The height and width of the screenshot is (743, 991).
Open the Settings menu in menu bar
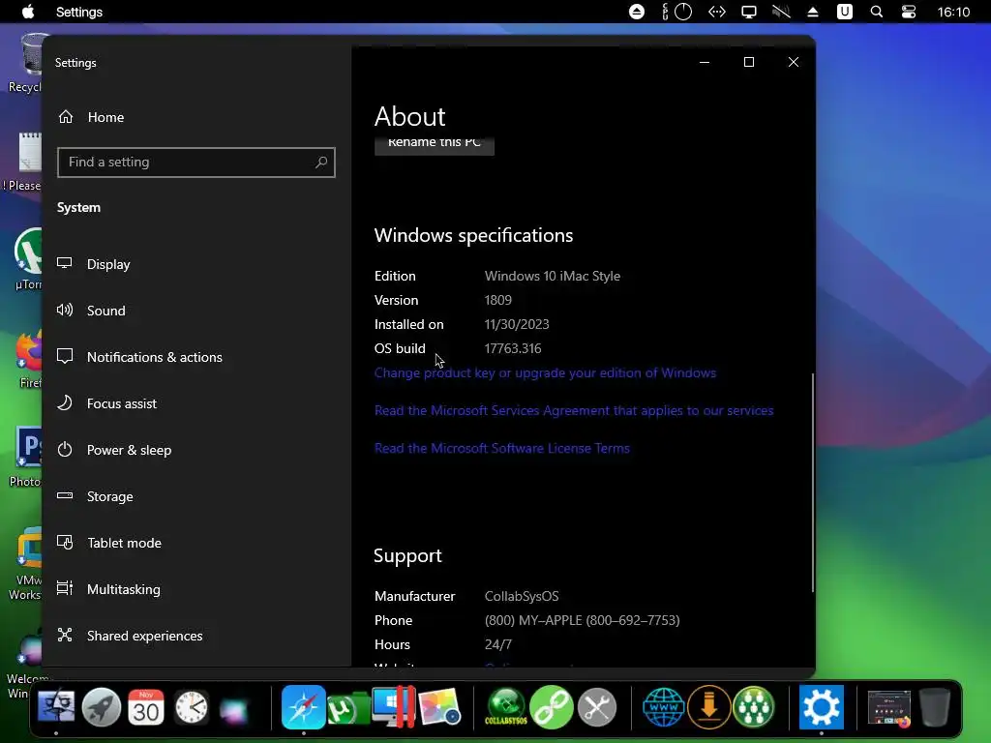(x=79, y=12)
